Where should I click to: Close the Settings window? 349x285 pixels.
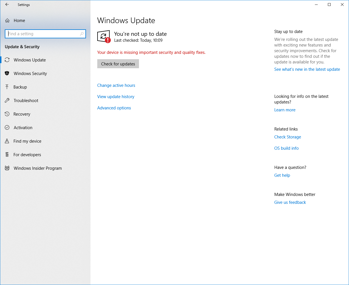(342, 5)
